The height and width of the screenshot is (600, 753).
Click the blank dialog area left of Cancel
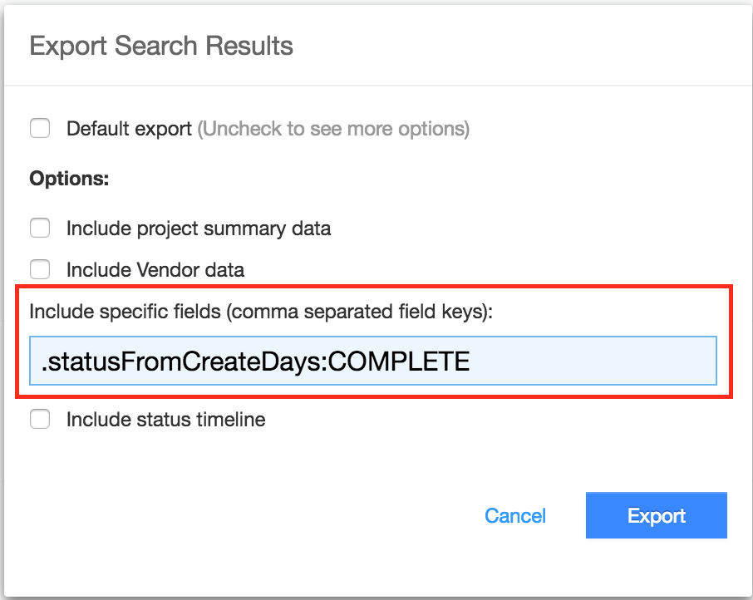pos(249,516)
